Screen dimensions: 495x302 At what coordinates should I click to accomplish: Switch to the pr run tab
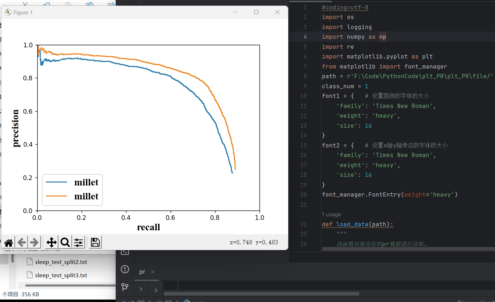142,272
